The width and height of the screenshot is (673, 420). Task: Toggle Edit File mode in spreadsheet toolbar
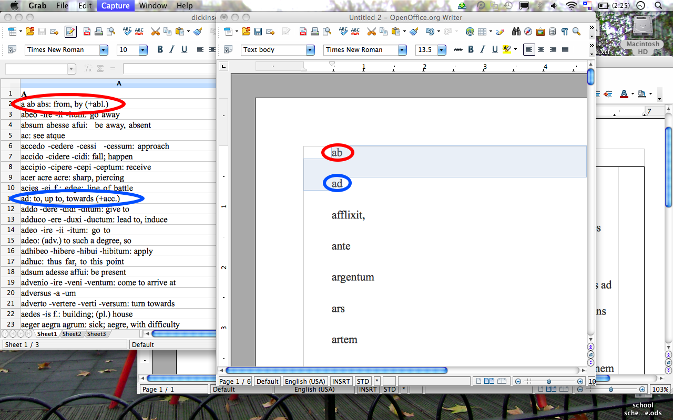(70, 31)
